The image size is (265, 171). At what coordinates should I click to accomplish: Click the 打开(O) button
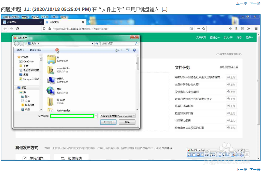[x=108, y=122]
